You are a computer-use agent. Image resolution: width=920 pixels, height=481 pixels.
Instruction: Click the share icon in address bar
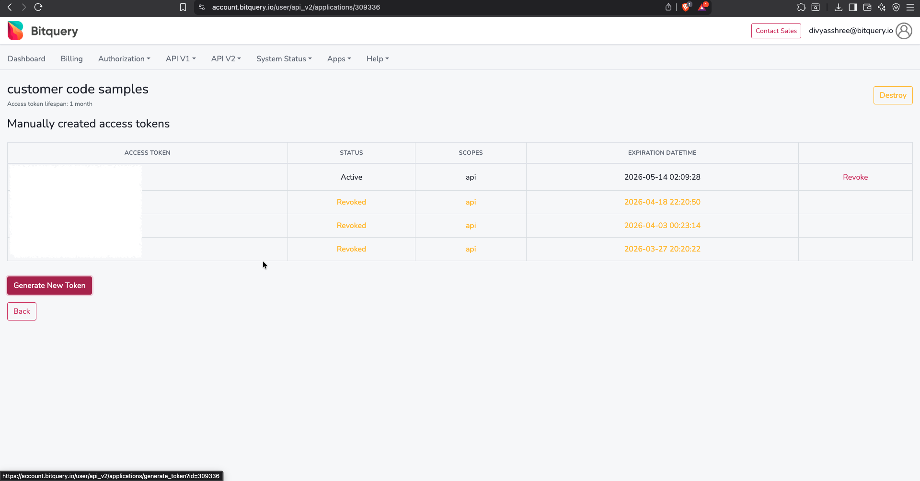click(x=668, y=7)
